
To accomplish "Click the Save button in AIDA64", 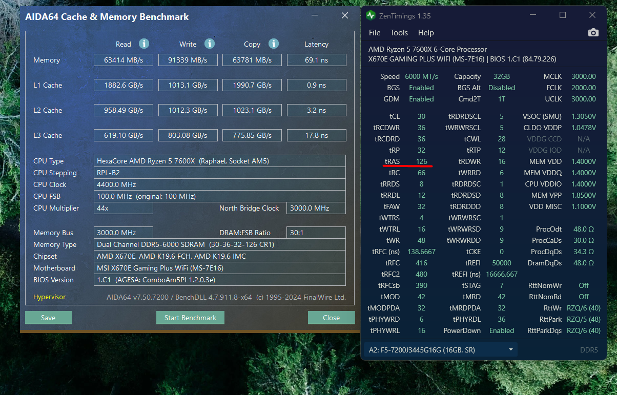I will (x=48, y=318).
